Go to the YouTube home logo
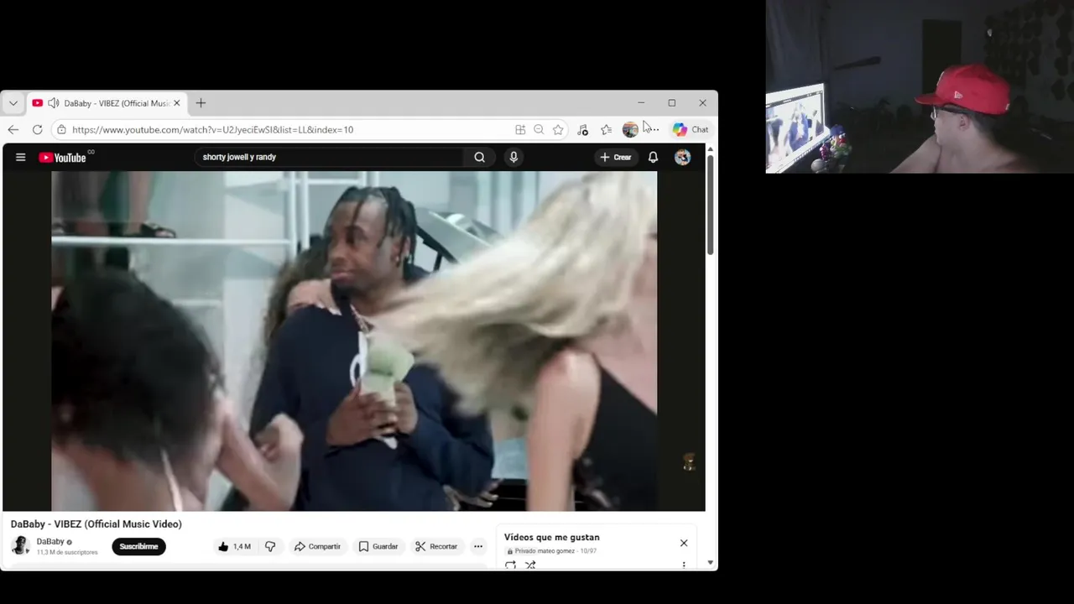Screen dimensions: 1074x604 (63, 157)
